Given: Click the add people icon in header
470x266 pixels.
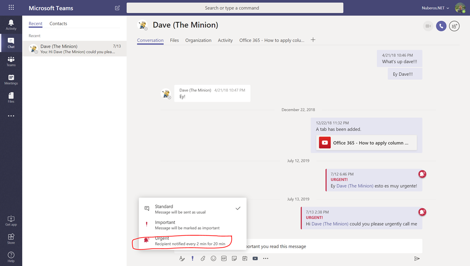Looking at the screenshot, I should [453, 26].
